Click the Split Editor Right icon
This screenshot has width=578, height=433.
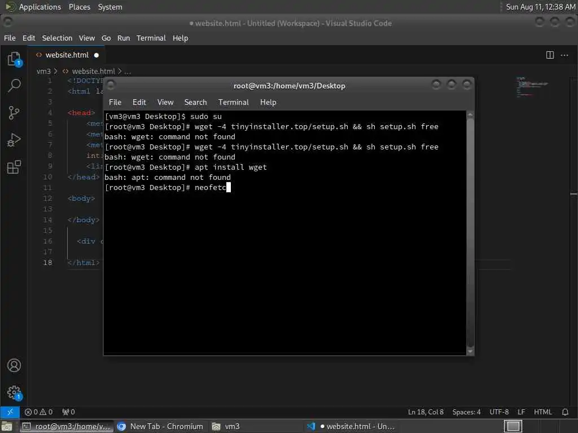click(550, 55)
